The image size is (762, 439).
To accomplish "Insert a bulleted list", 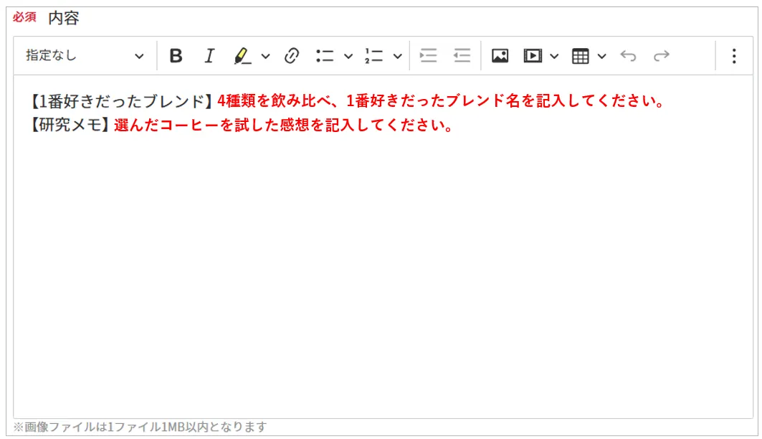I will [x=325, y=56].
